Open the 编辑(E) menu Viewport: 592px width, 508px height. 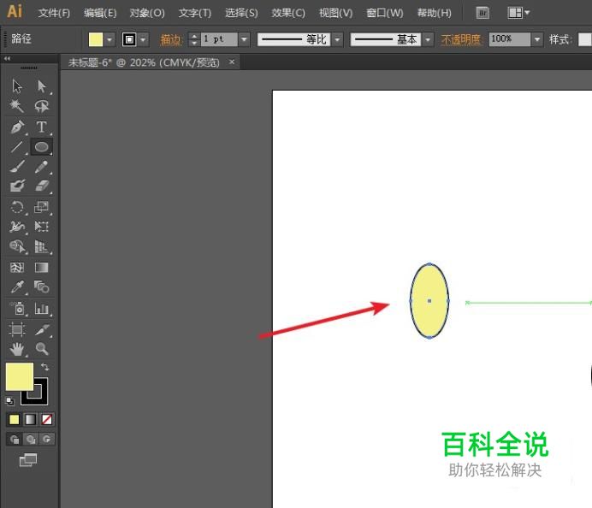[x=100, y=13]
